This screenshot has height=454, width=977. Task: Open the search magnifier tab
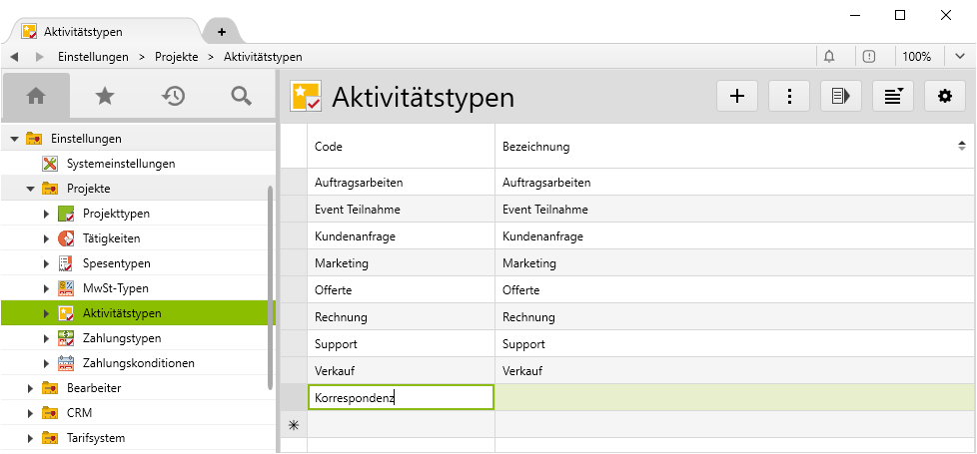point(241,96)
